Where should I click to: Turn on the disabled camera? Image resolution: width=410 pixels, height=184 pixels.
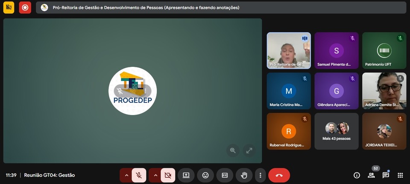[x=168, y=175]
